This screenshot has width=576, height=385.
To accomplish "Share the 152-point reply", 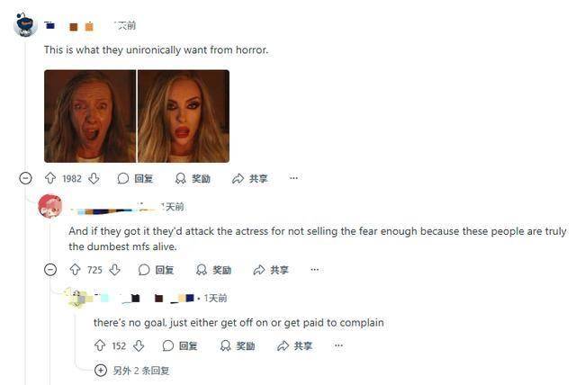I will [294, 345].
